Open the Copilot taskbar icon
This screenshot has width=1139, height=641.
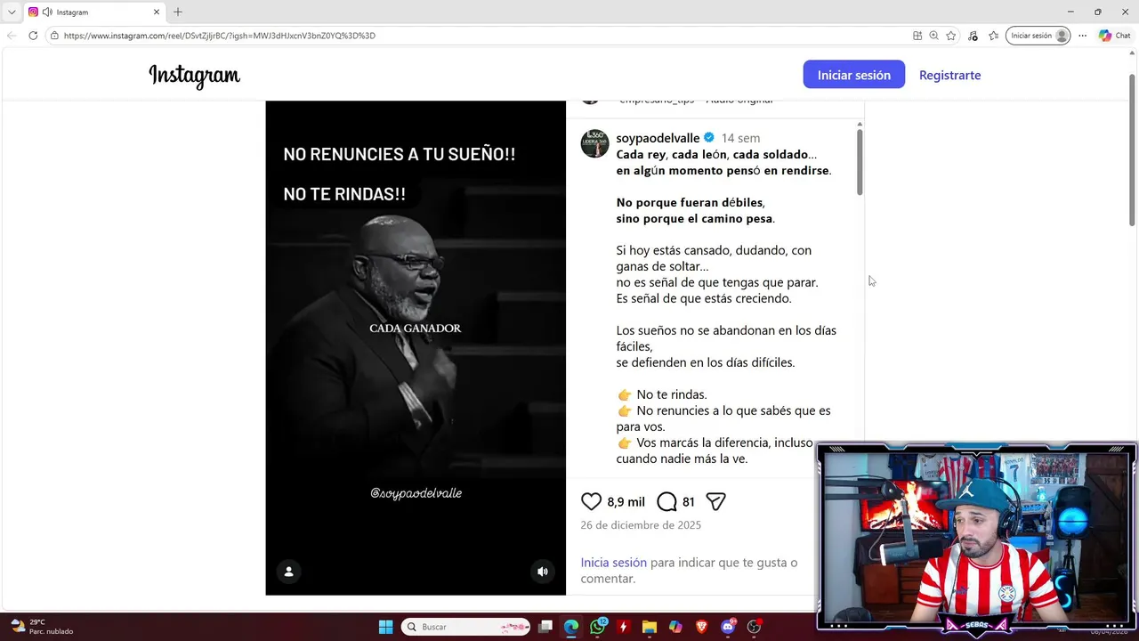click(x=675, y=627)
